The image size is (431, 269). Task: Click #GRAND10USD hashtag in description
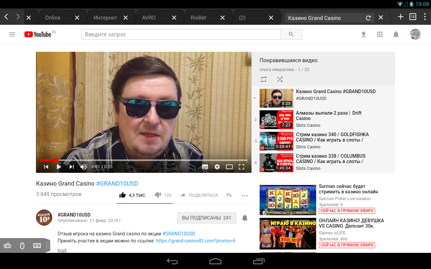179,234
